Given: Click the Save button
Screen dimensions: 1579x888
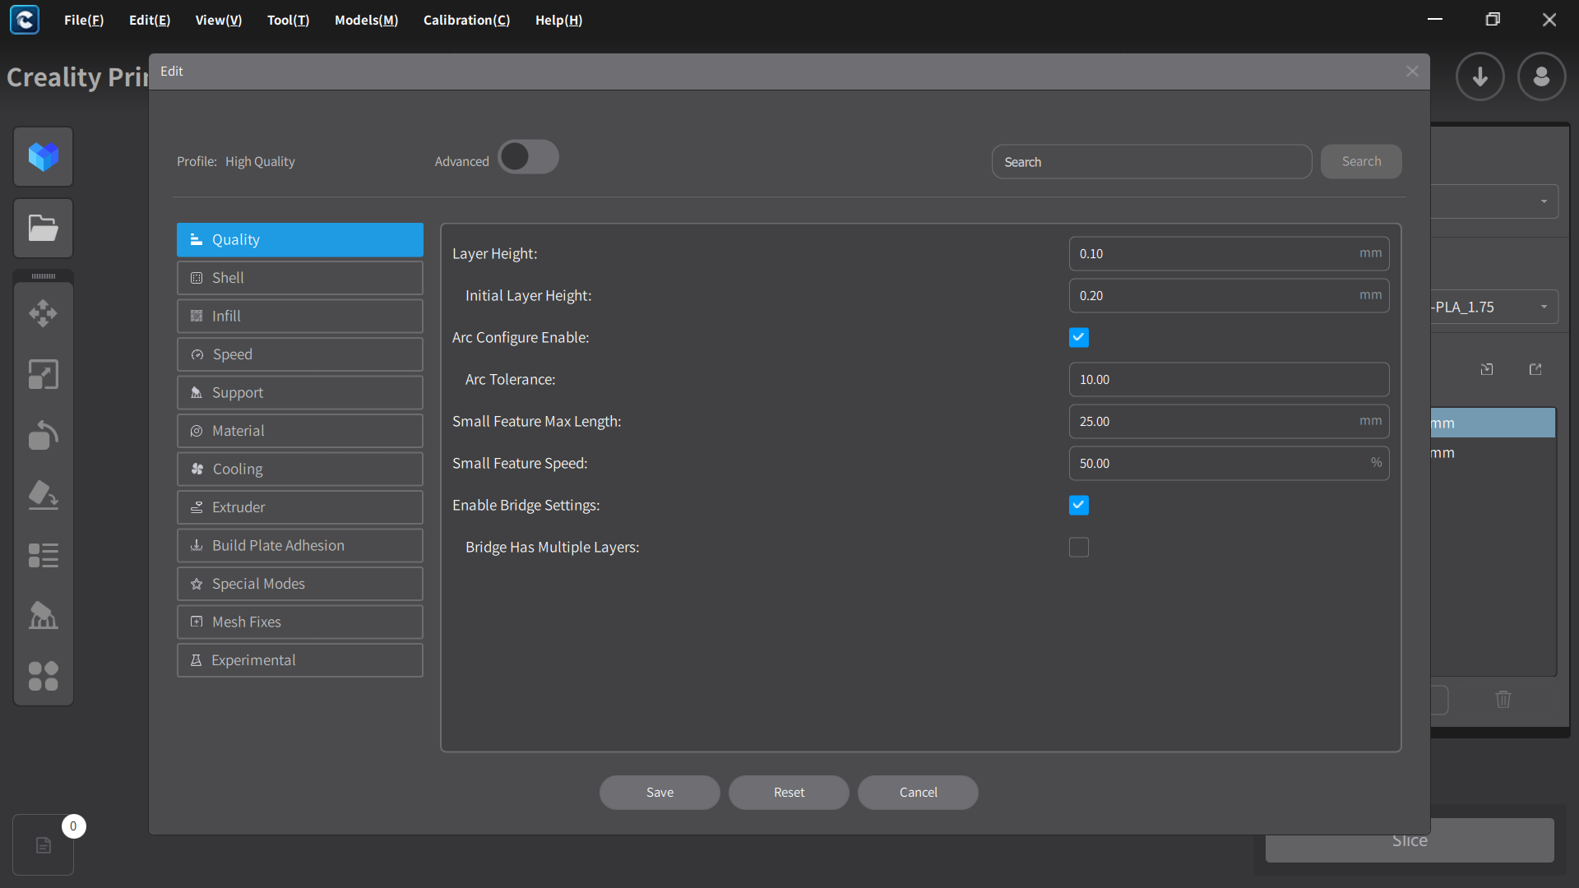Looking at the screenshot, I should click(x=660, y=793).
